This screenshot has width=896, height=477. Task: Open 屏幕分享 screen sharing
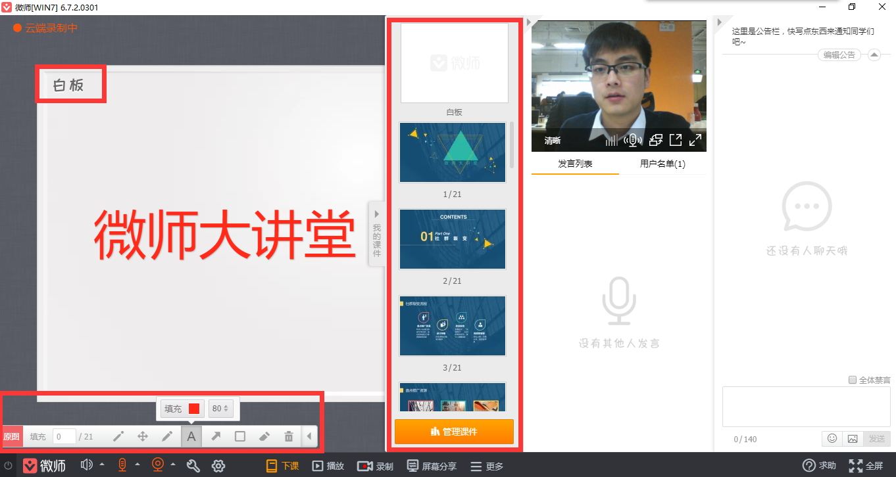click(x=432, y=466)
